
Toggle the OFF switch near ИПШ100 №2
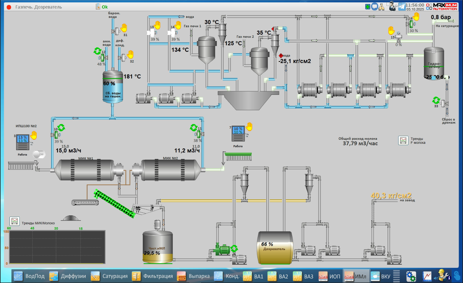click(x=39, y=154)
